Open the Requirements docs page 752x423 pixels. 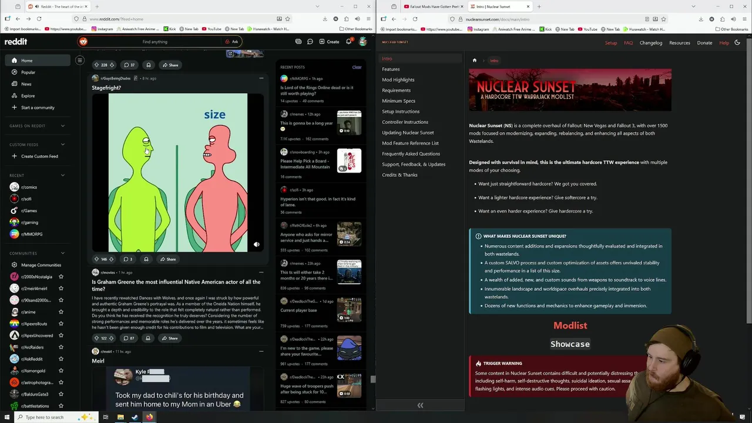point(397,90)
